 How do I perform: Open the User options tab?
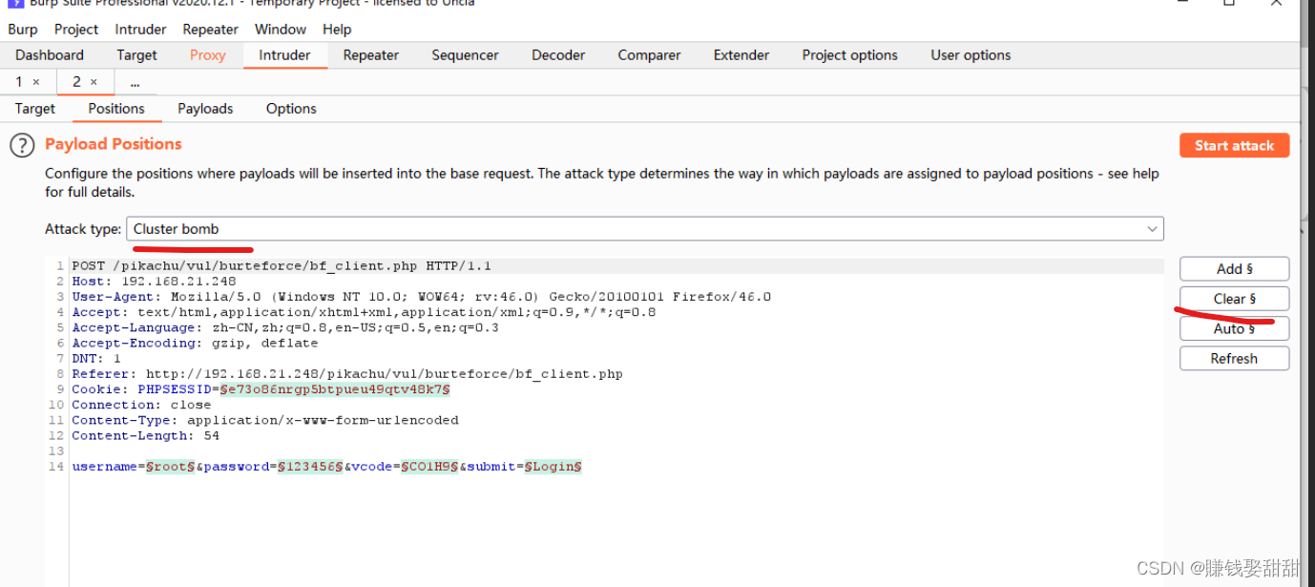[971, 55]
